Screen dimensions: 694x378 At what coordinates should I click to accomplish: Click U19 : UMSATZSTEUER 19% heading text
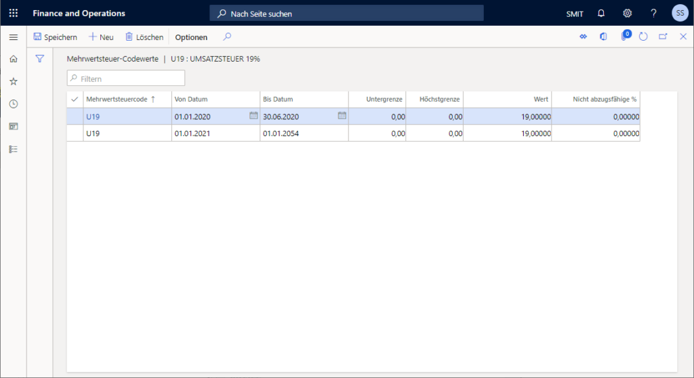click(216, 59)
